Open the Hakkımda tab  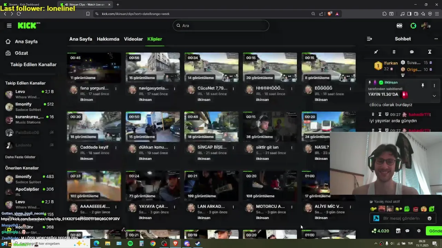click(x=108, y=39)
